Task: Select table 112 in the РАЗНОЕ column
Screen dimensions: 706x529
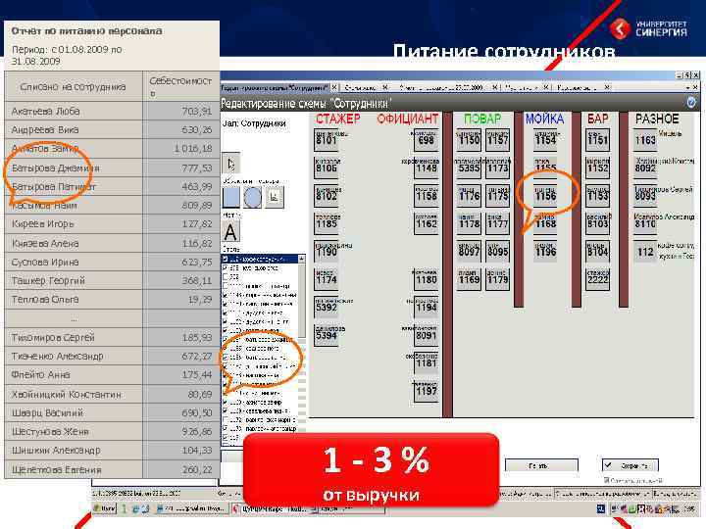Action: coord(645,252)
